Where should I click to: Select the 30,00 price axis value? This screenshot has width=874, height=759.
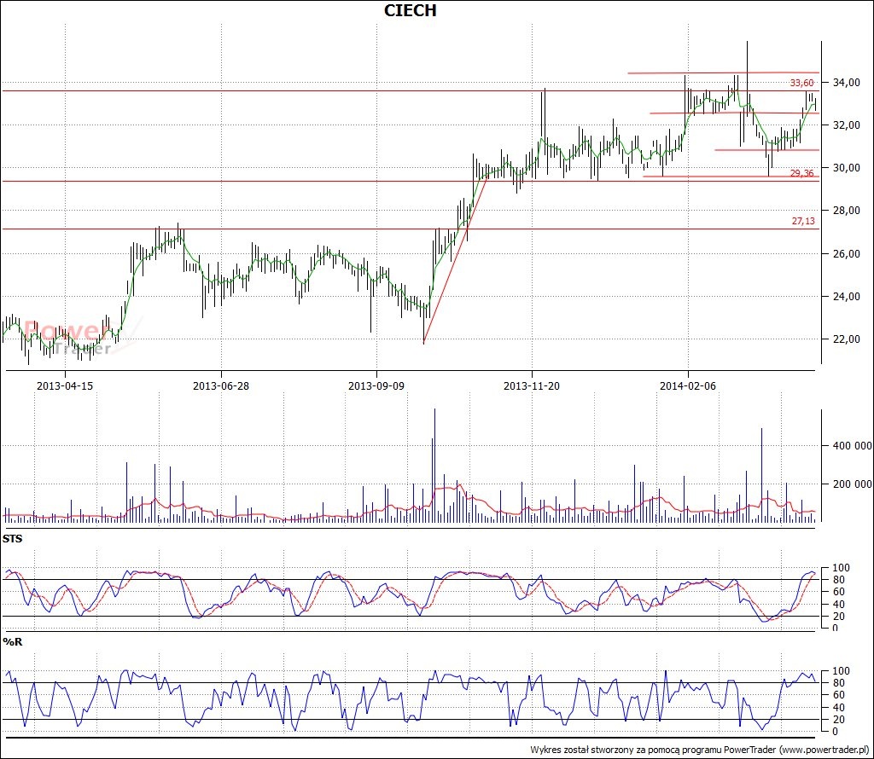[846, 168]
